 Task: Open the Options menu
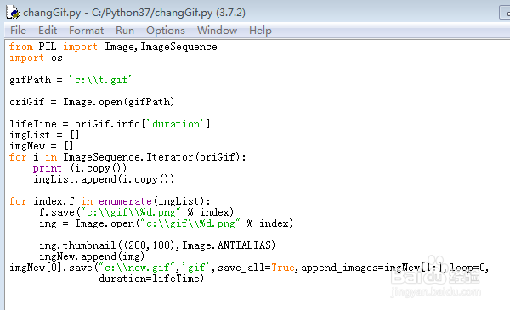pos(166,31)
